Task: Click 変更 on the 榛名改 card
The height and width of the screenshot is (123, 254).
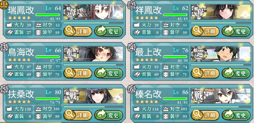Action: (236, 115)
